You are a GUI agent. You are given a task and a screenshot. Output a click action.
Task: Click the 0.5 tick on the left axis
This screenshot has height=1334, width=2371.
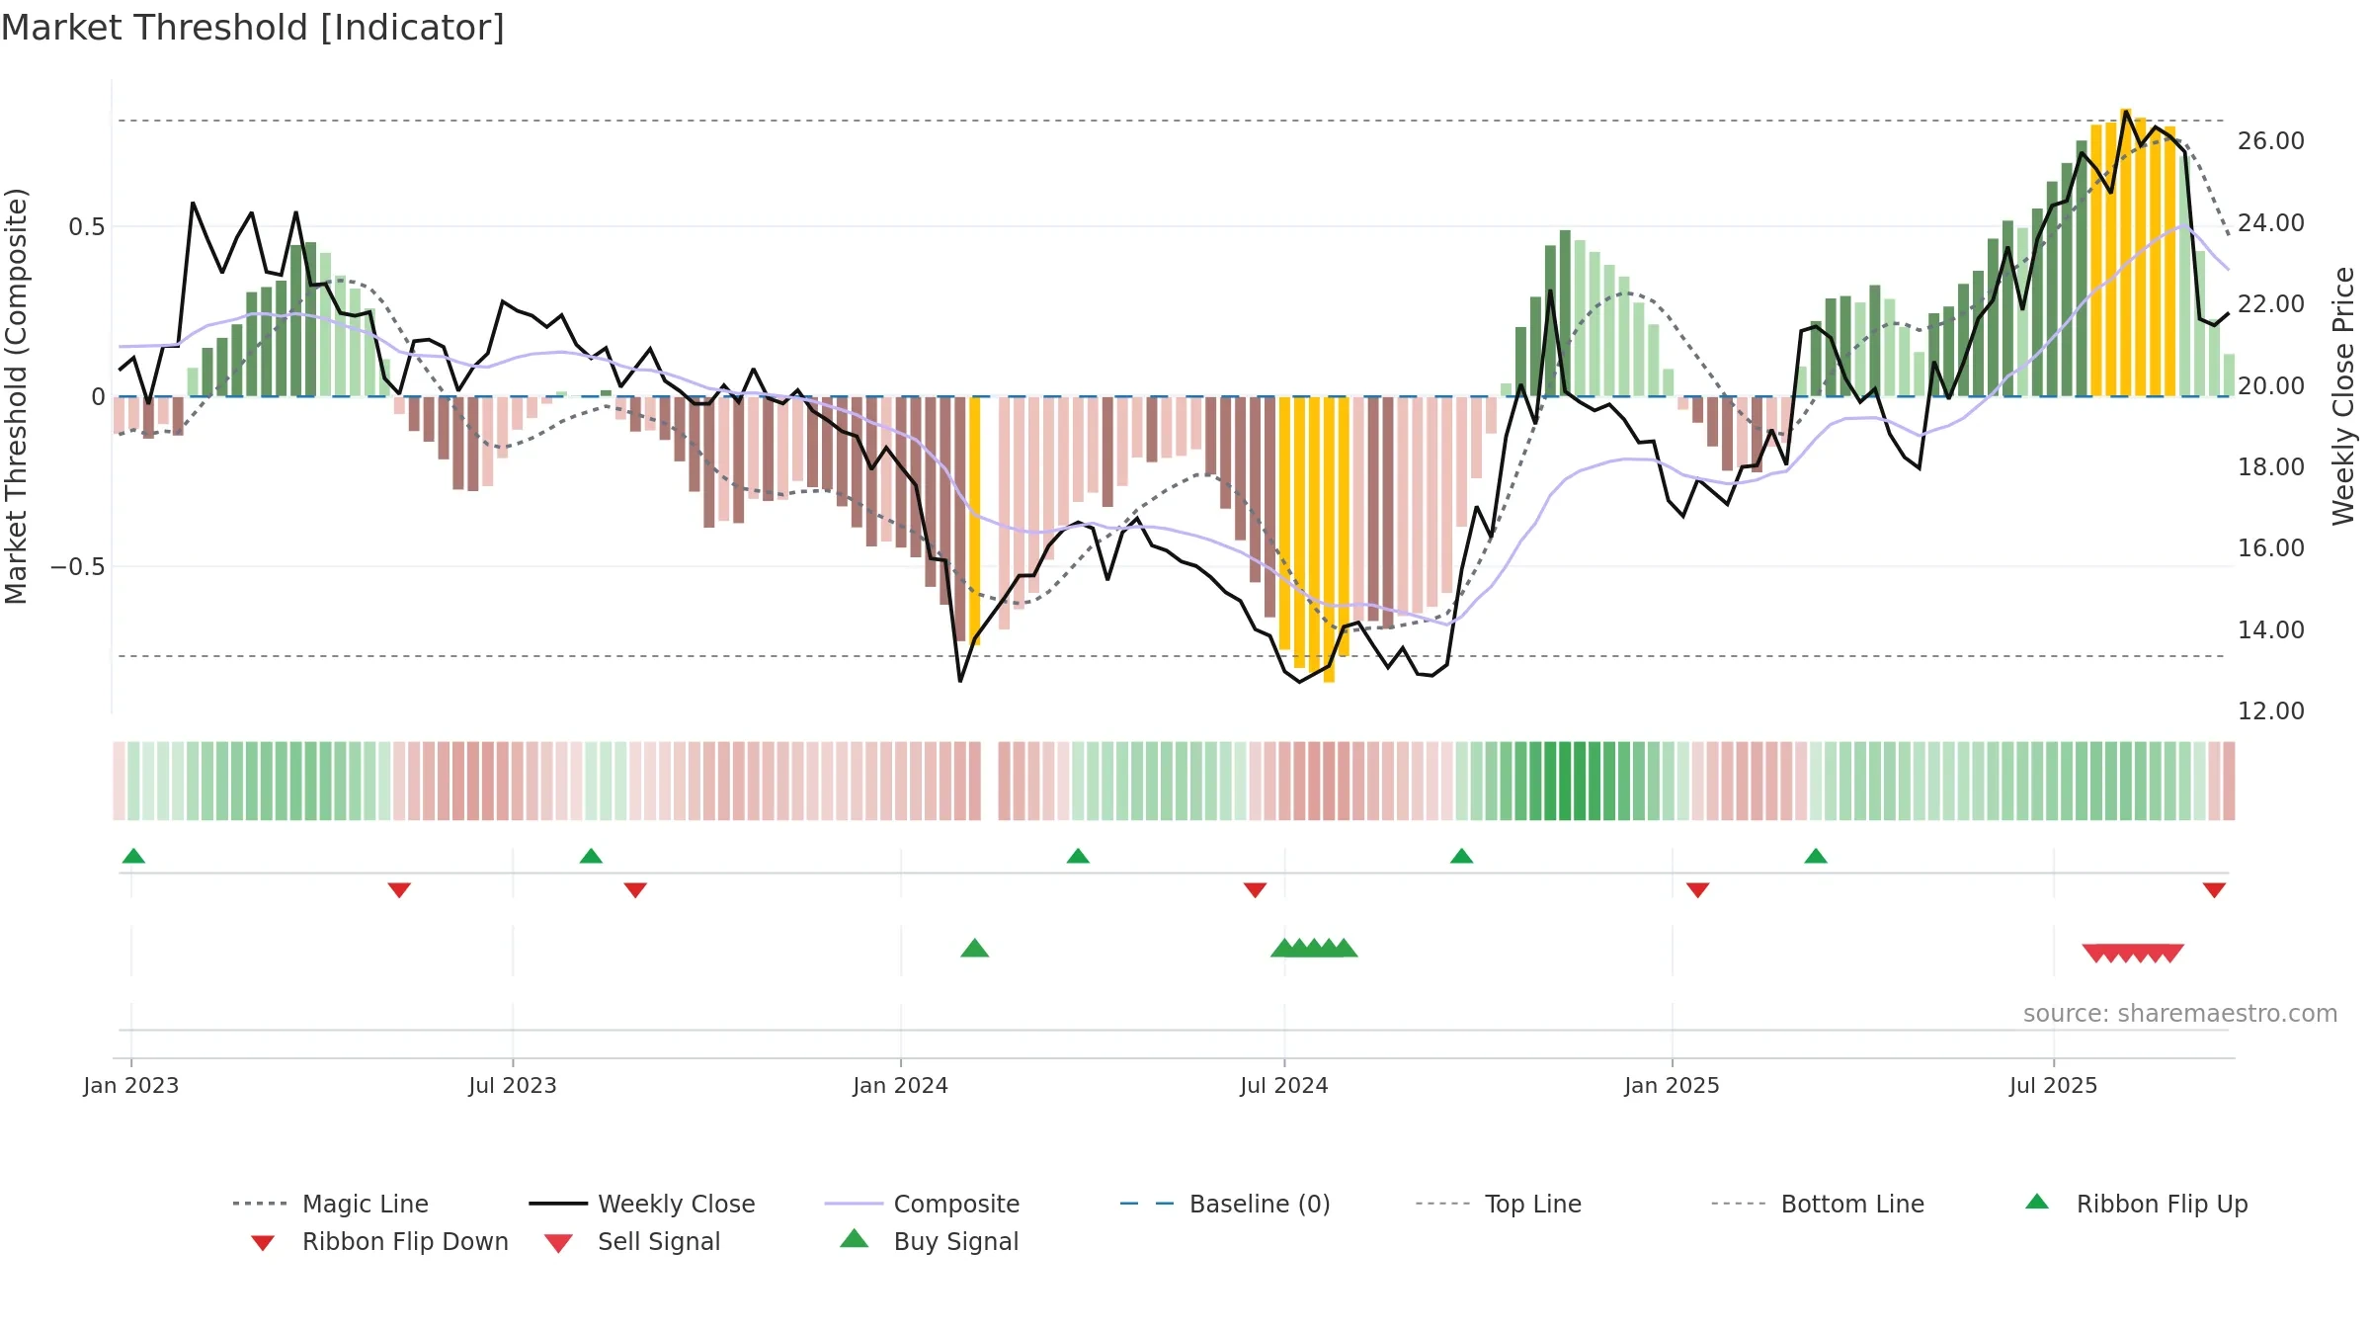(x=86, y=226)
